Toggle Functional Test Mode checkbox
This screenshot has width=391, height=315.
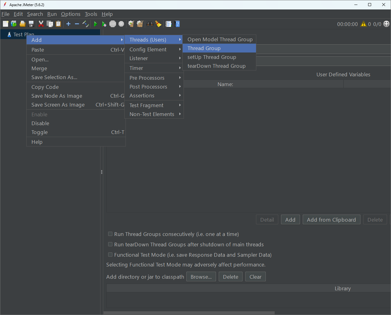(x=110, y=255)
